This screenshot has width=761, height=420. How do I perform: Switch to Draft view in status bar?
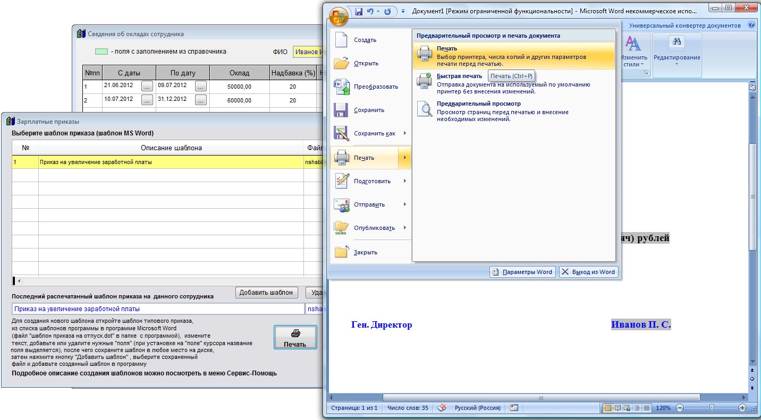tap(647, 408)
